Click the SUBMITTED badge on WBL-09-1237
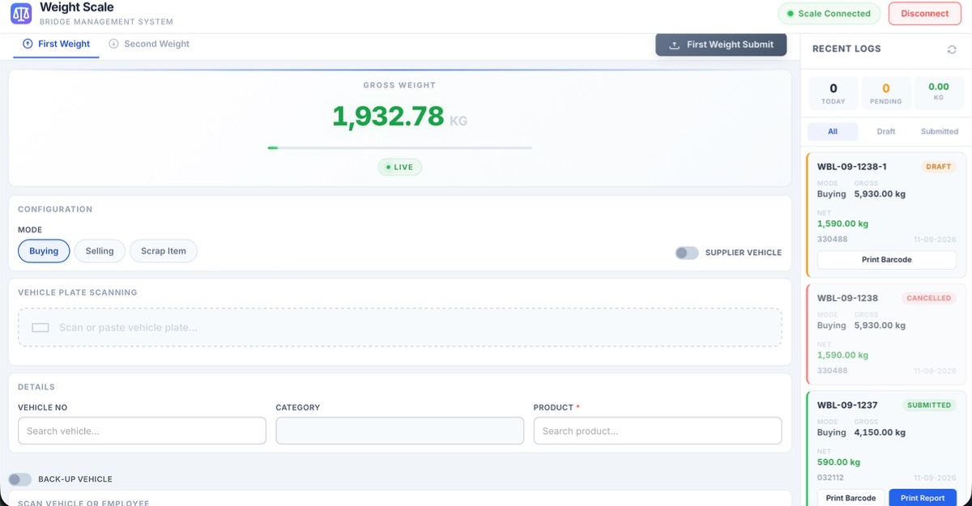 929,405
